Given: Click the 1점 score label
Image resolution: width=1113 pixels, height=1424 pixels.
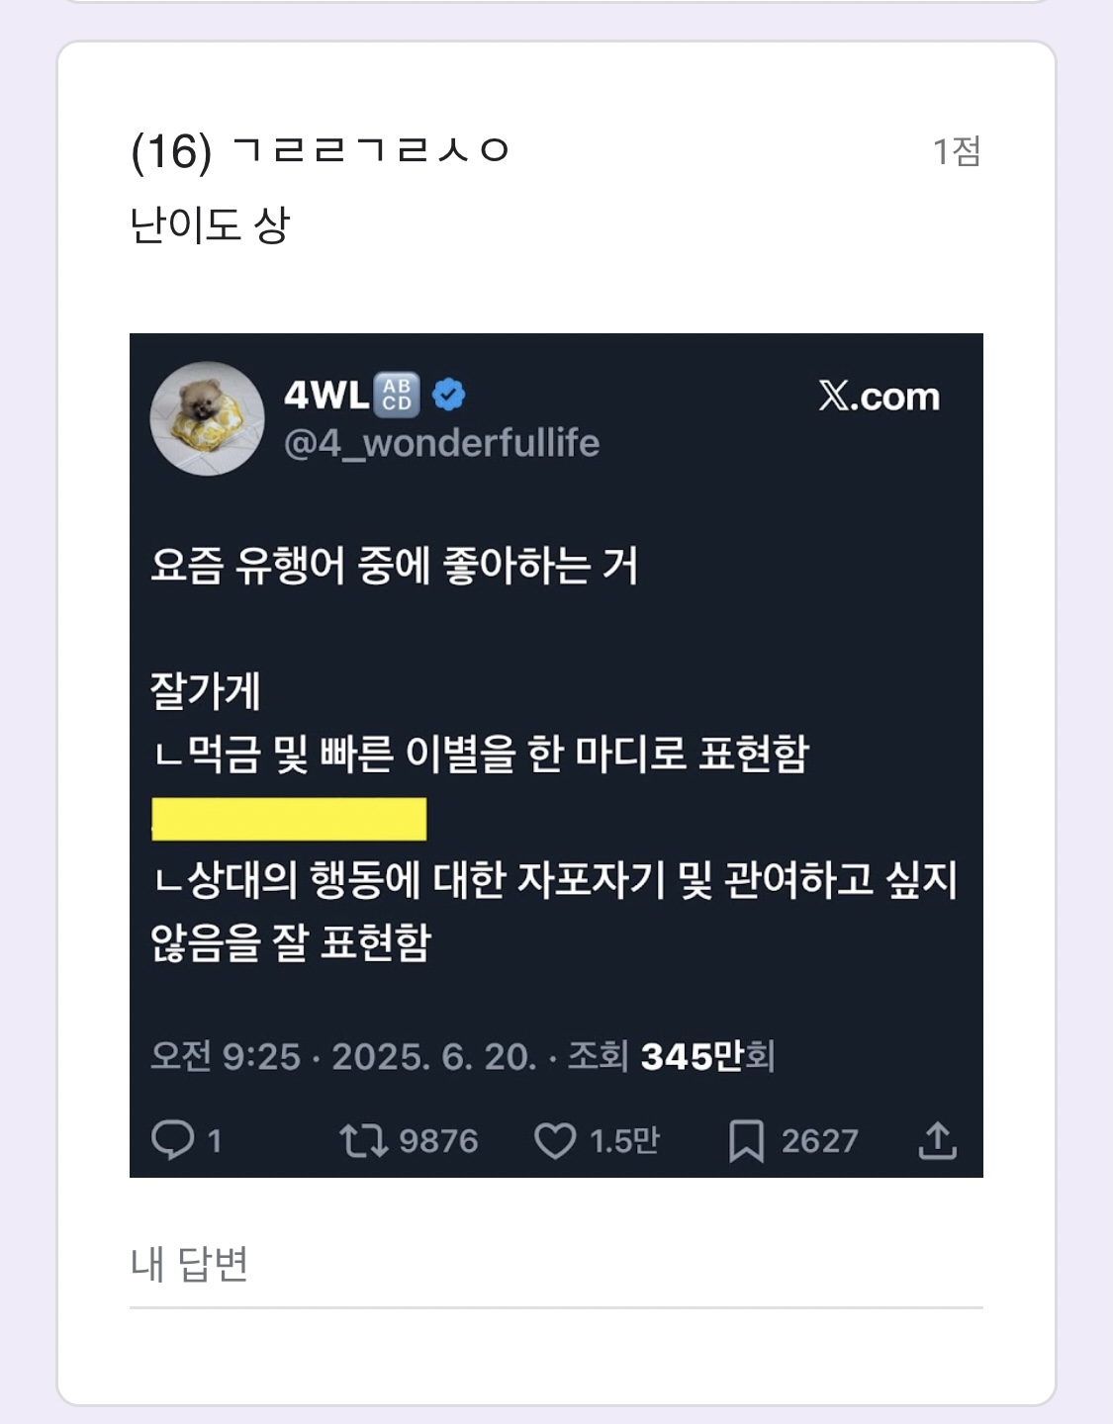Looking at the screenshot, I should point(957,151).
